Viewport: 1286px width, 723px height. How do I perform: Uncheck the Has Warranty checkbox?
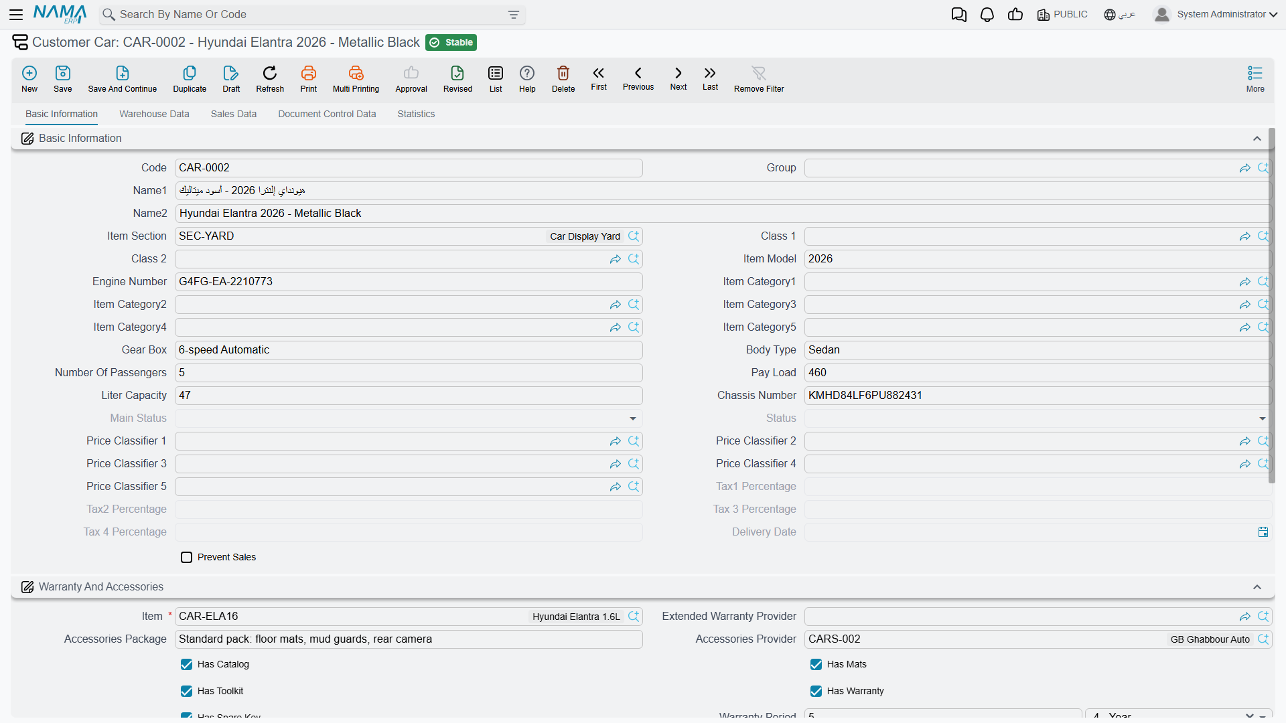pos(816,692)
